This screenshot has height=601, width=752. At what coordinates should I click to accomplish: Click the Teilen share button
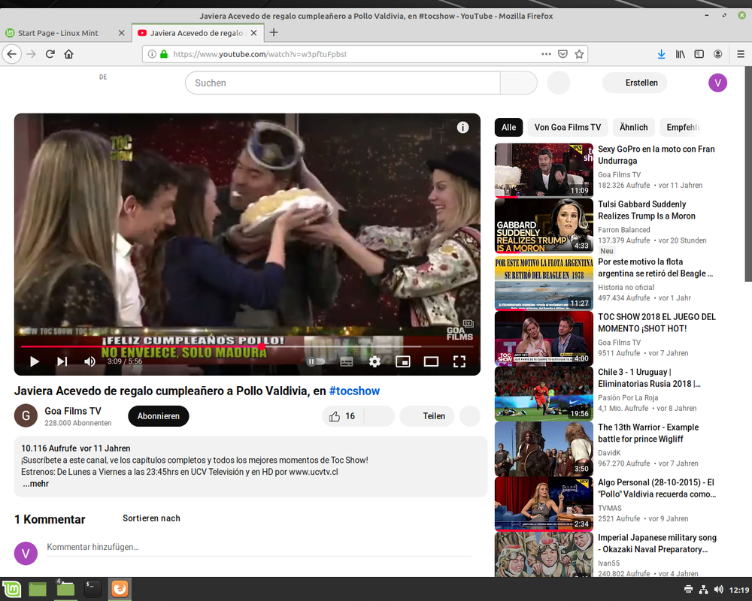[x=428, y=416]
